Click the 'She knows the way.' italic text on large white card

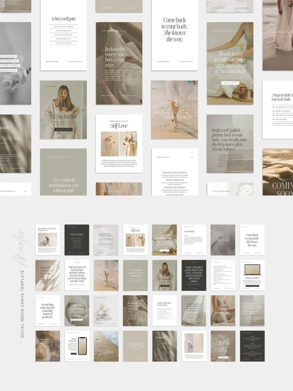click(x=175, y=36)
